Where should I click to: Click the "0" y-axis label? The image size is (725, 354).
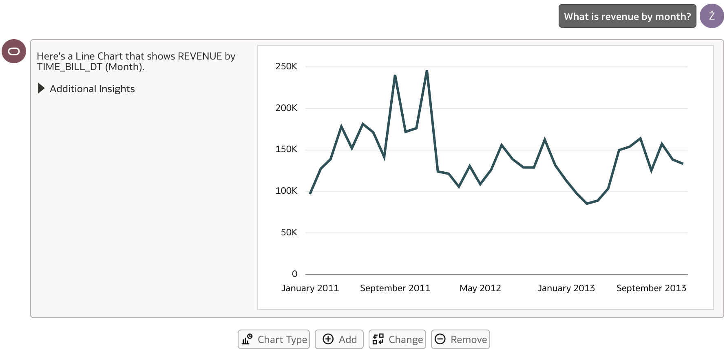294,274
